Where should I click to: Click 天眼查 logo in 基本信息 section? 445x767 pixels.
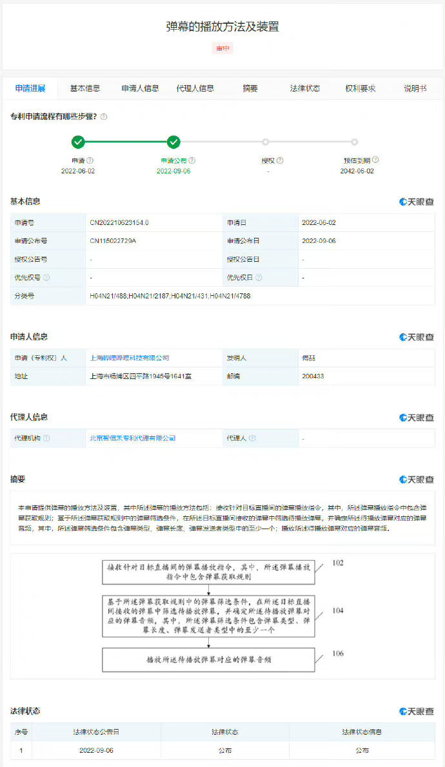(x=417, y=202)
